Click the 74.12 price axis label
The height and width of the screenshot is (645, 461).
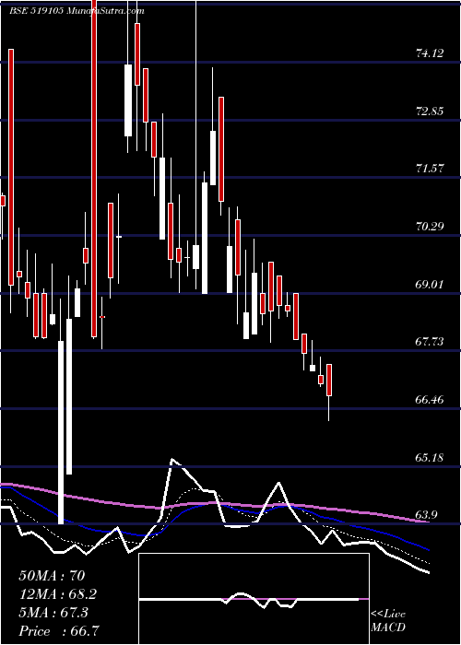click(430, 53)
